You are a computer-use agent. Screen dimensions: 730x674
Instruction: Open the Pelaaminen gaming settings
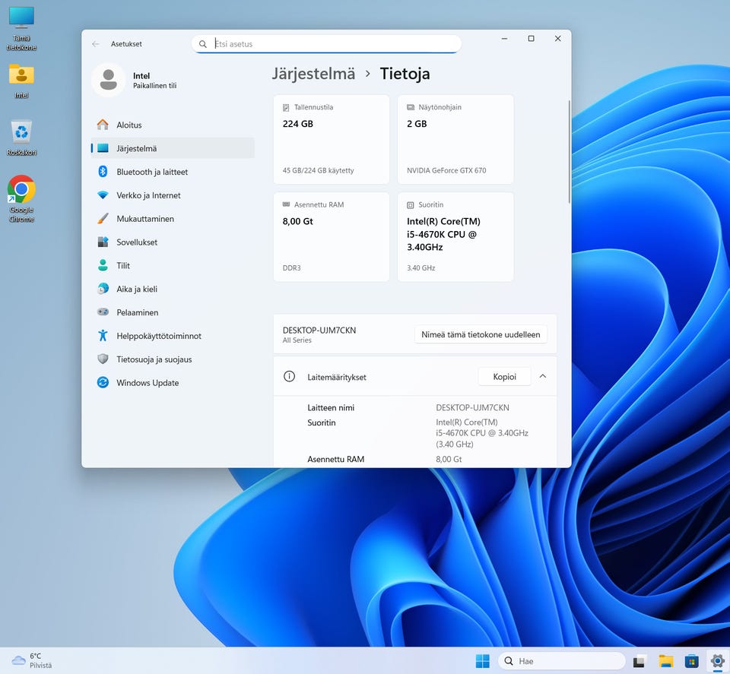137,312
